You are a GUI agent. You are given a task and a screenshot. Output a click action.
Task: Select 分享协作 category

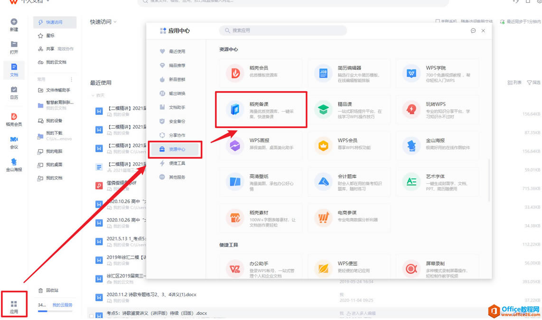pos(176,135)
